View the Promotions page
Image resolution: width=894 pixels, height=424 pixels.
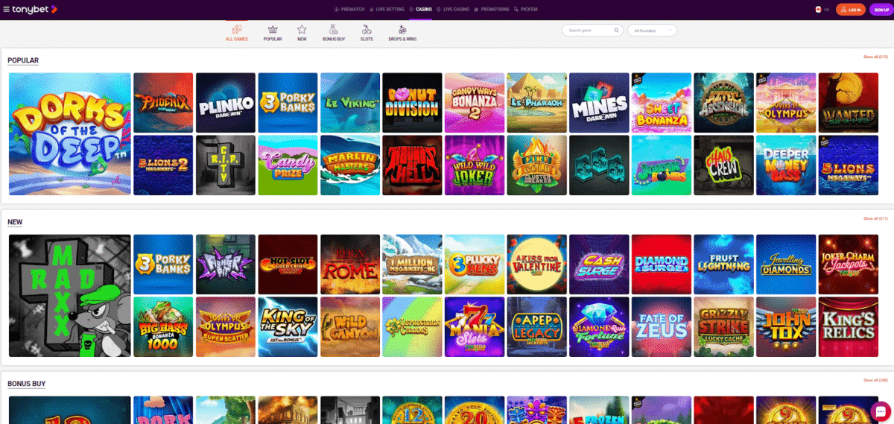492,9
